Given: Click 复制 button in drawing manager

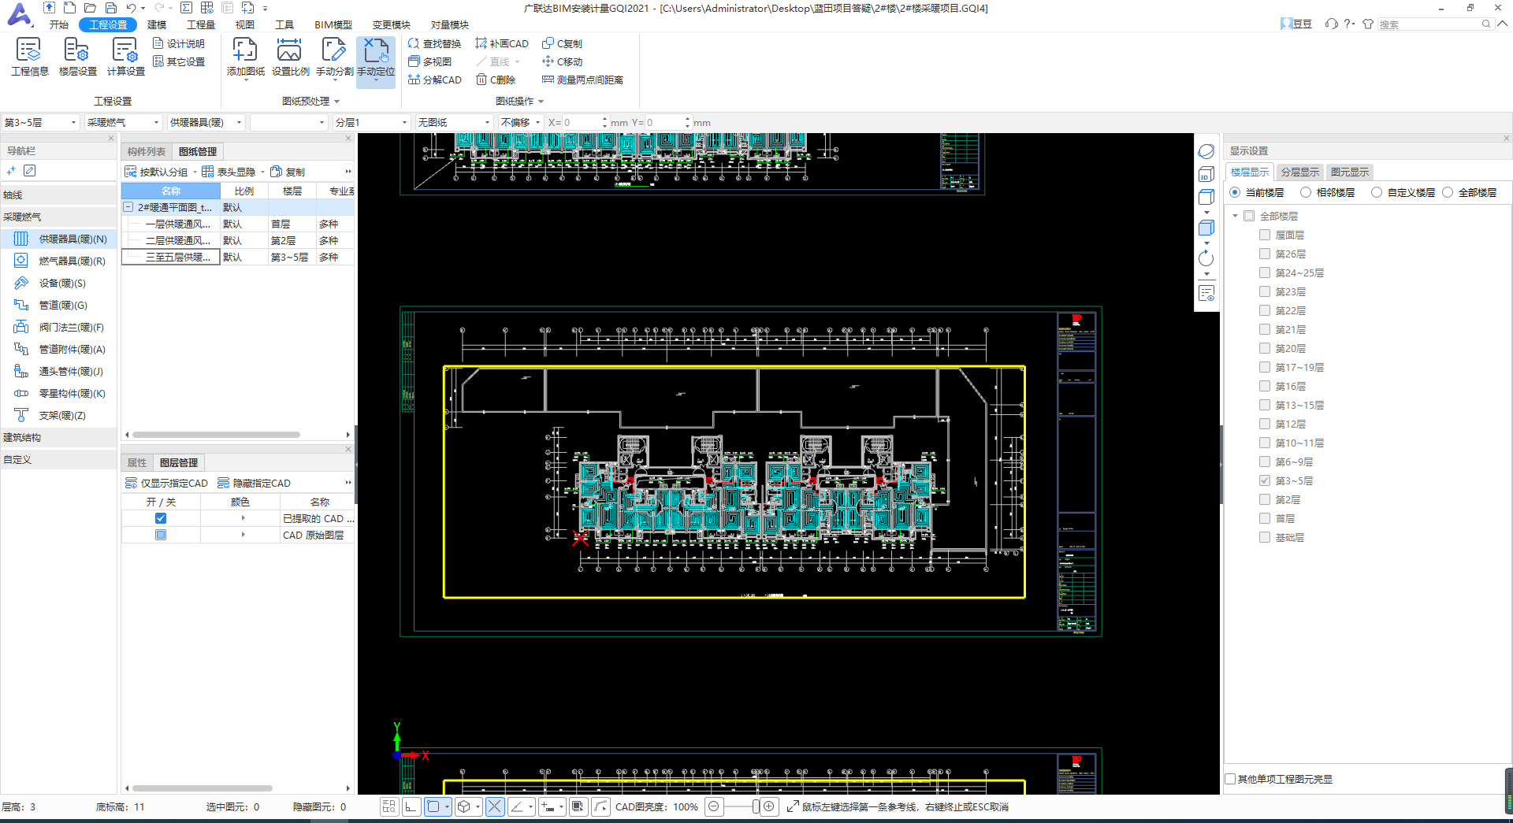Looking at the screenshot, I should pos(288,172).
